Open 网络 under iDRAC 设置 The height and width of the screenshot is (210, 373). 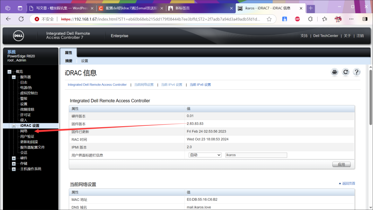point(24,131)
